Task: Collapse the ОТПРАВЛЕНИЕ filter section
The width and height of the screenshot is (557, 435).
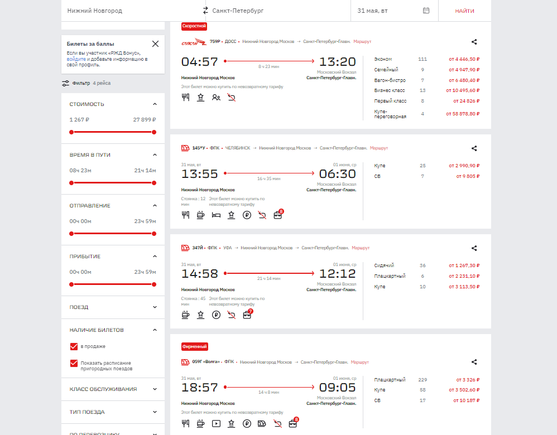Action: tap(155, 206)
